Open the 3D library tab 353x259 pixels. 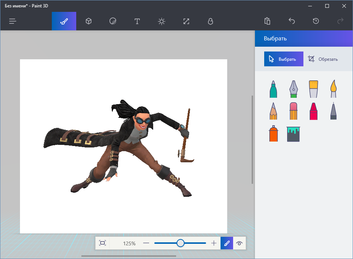(211, 21)
